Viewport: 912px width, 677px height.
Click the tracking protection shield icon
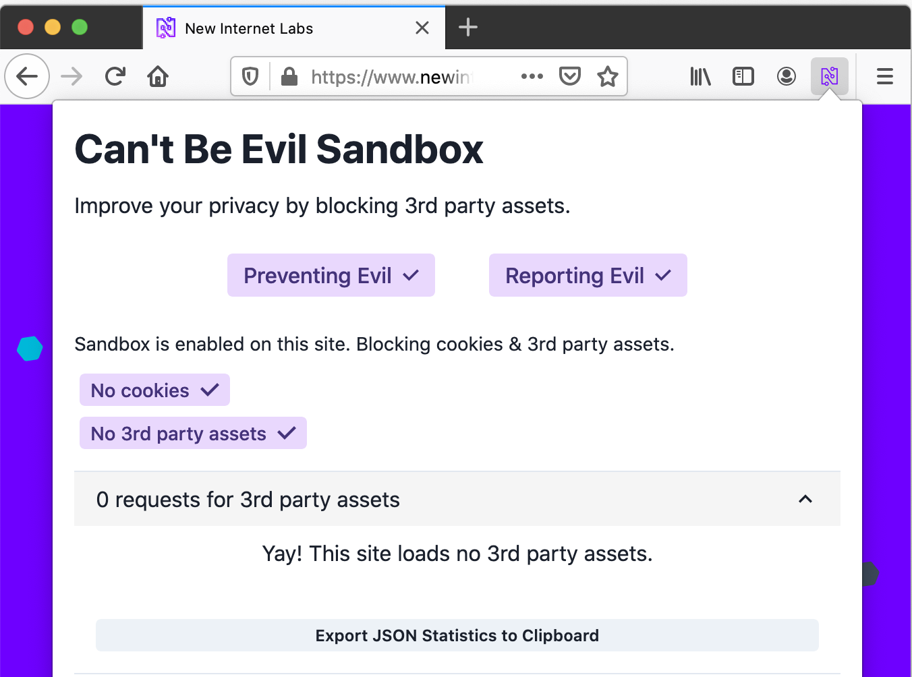point(250,76)
